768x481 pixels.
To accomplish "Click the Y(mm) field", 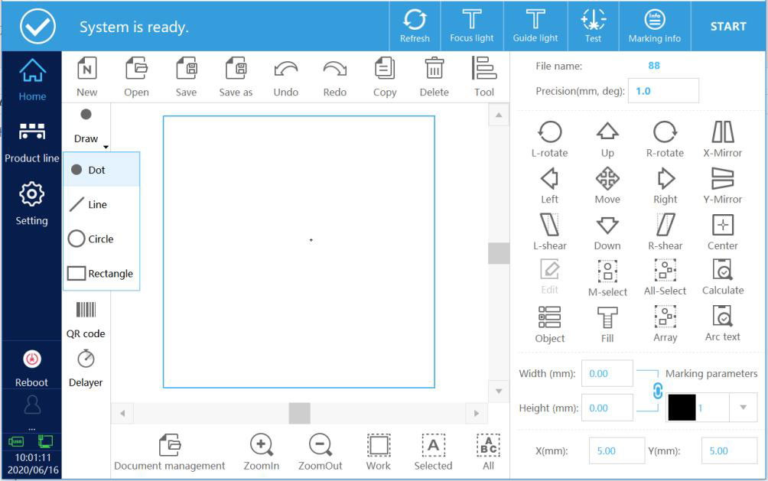I will tap(729, 450).
